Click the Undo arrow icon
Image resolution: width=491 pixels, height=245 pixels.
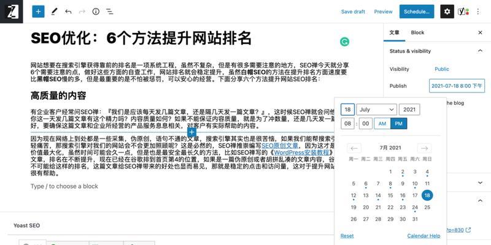pos(68,11)
